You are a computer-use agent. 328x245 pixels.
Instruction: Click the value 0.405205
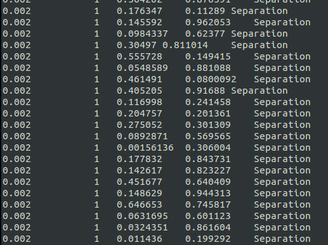click(x=140, y=91)
